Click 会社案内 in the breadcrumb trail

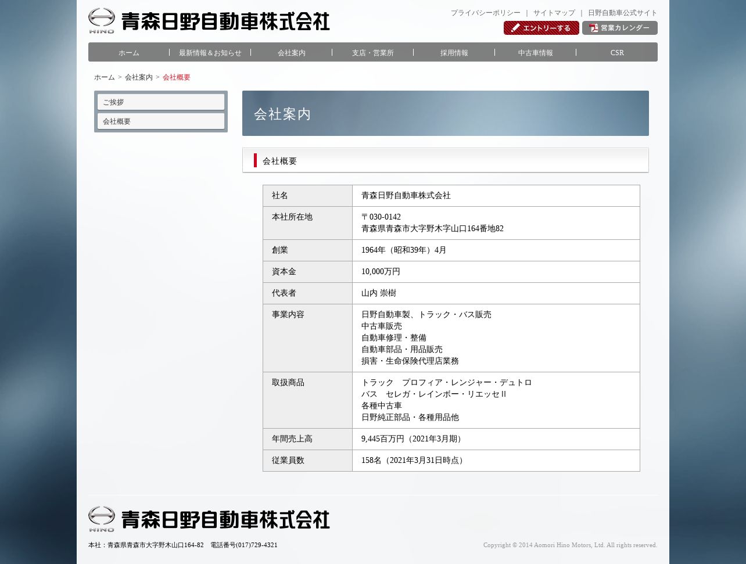(x=139, y=77)
